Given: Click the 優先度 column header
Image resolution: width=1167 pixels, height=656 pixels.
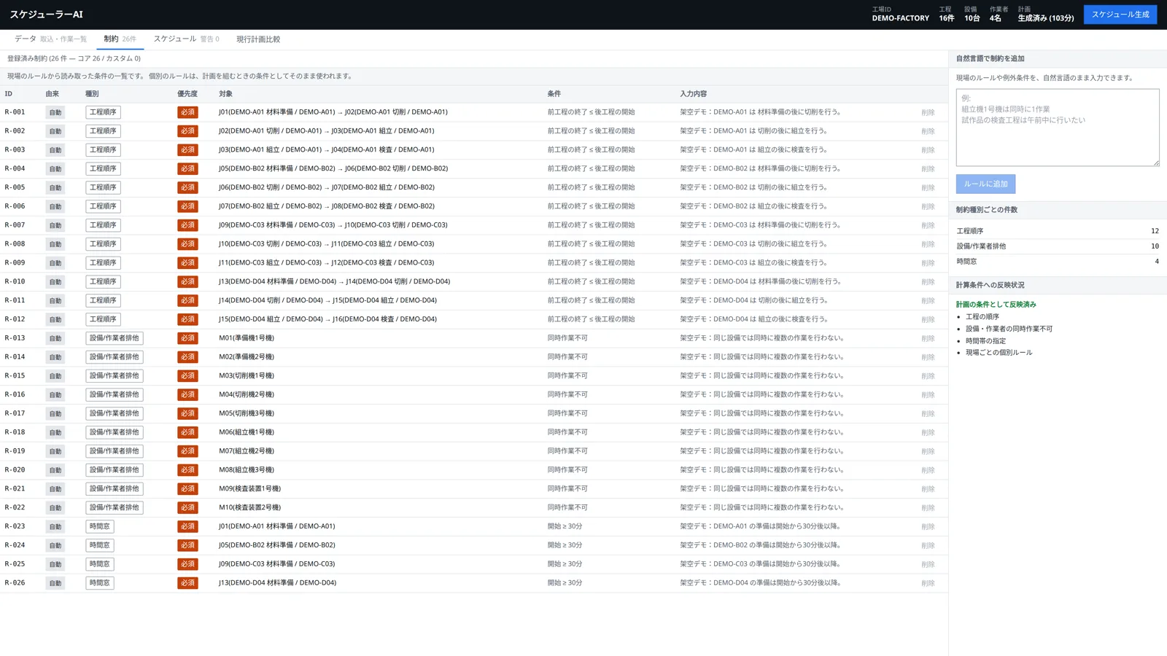Looking at the screenshot, I should pyautogui.click(x=187, y=94).
